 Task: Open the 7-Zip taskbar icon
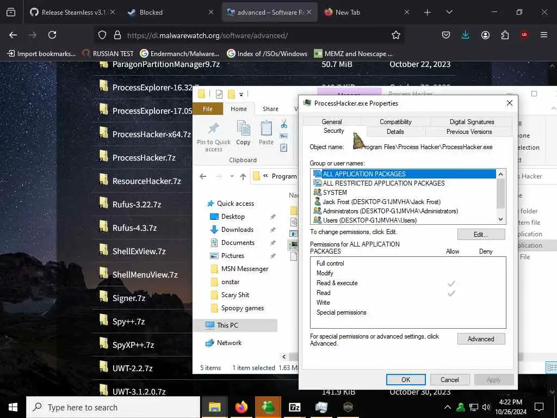(x=294, y=407)
